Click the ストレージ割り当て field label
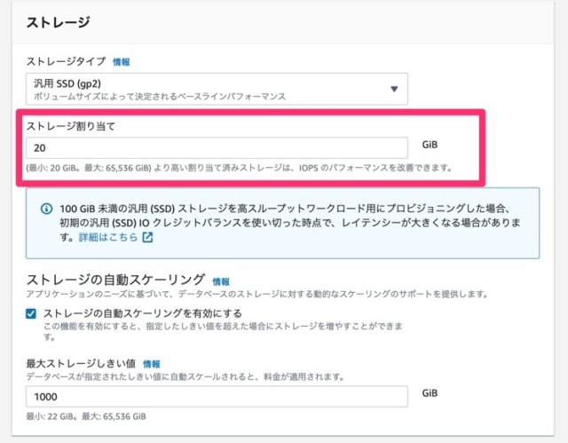568x443 pixels. pos(70,125)
